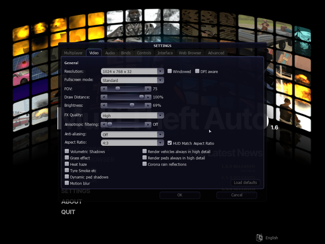
Task: Enable Dynamic ped shadows
Action: [x=67, y=177]
